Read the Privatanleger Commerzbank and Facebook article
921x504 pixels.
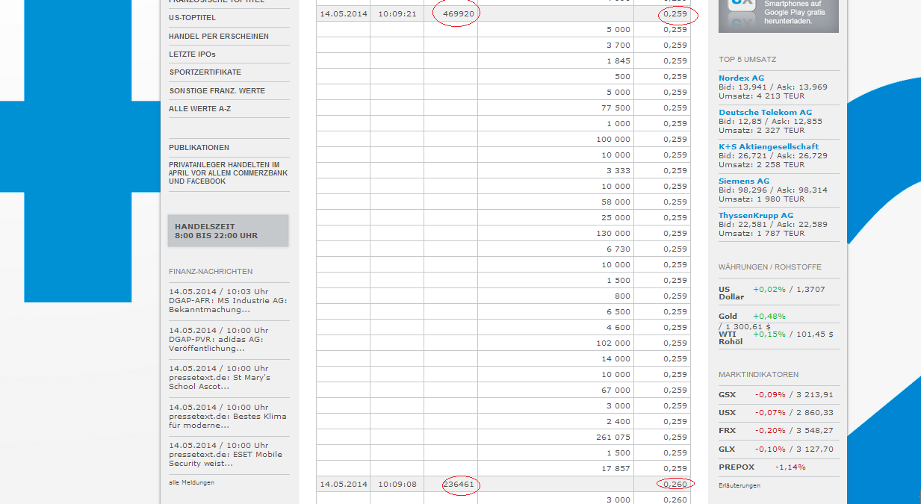pyautogui.click(x=228, y=172)
